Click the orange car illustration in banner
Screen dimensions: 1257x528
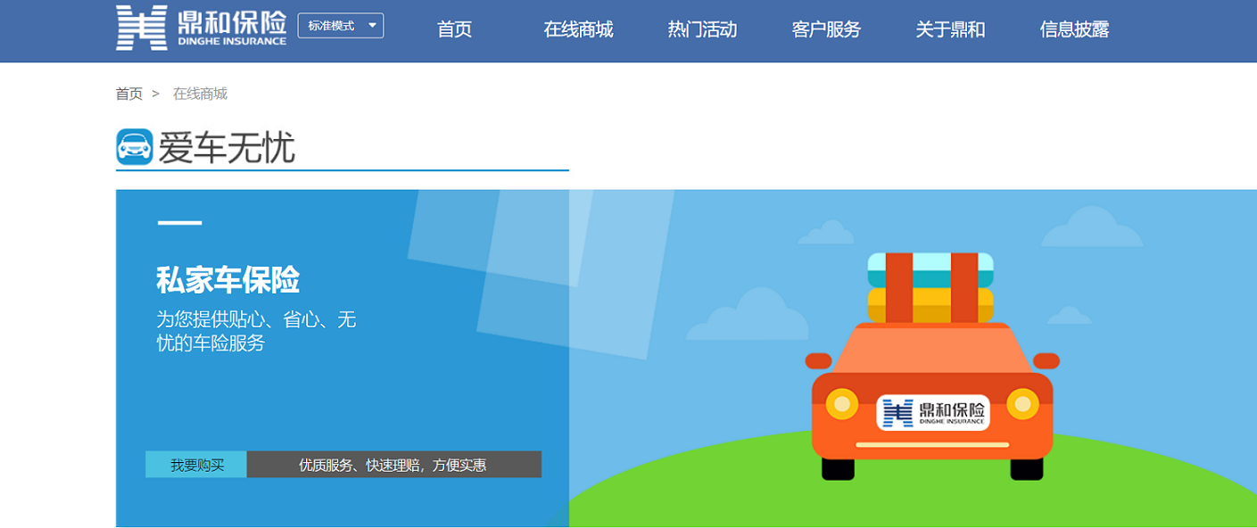[932, 366]
